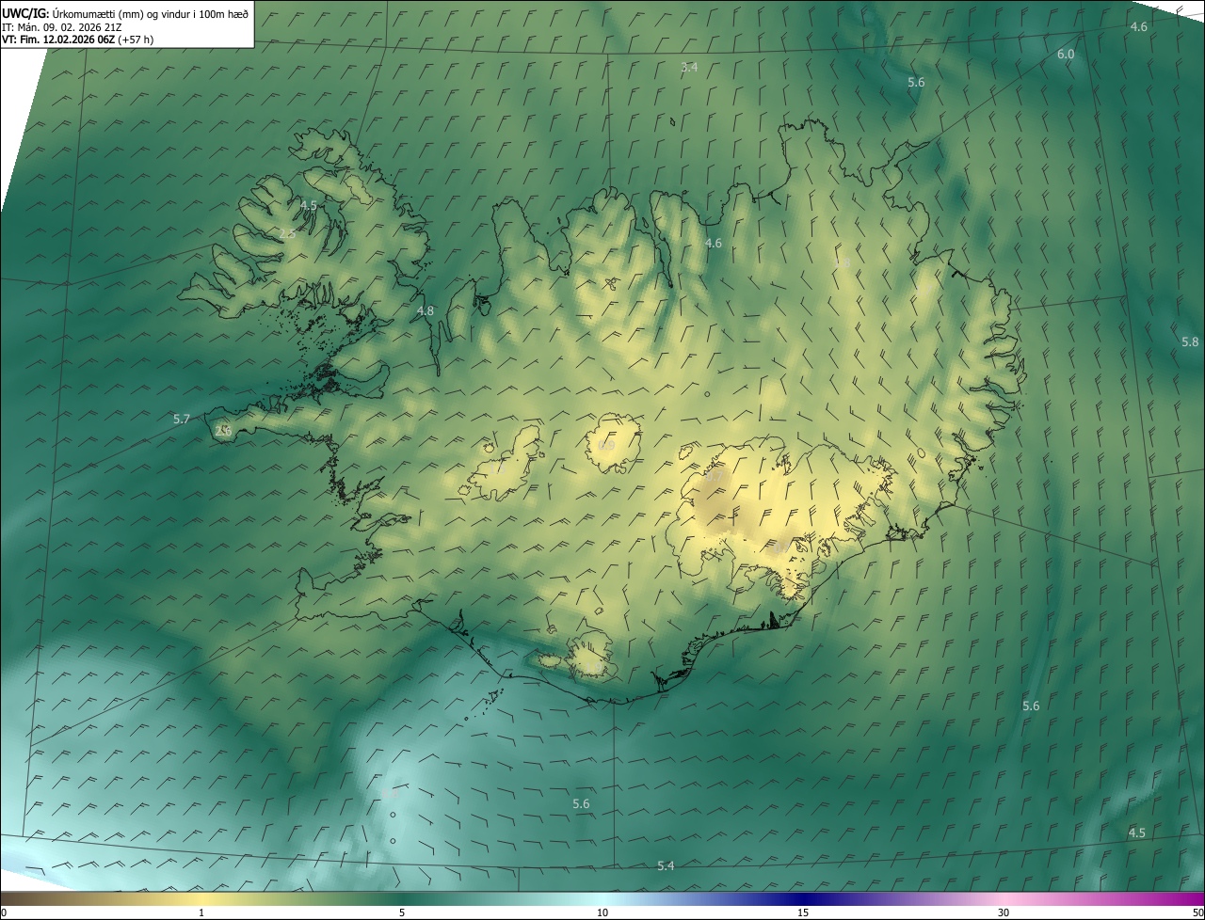Screen dimensions: 1205x920
Task: Select the IT: Mán. 09. 02. 2026 21Z line
Action: tap(62, 27)
